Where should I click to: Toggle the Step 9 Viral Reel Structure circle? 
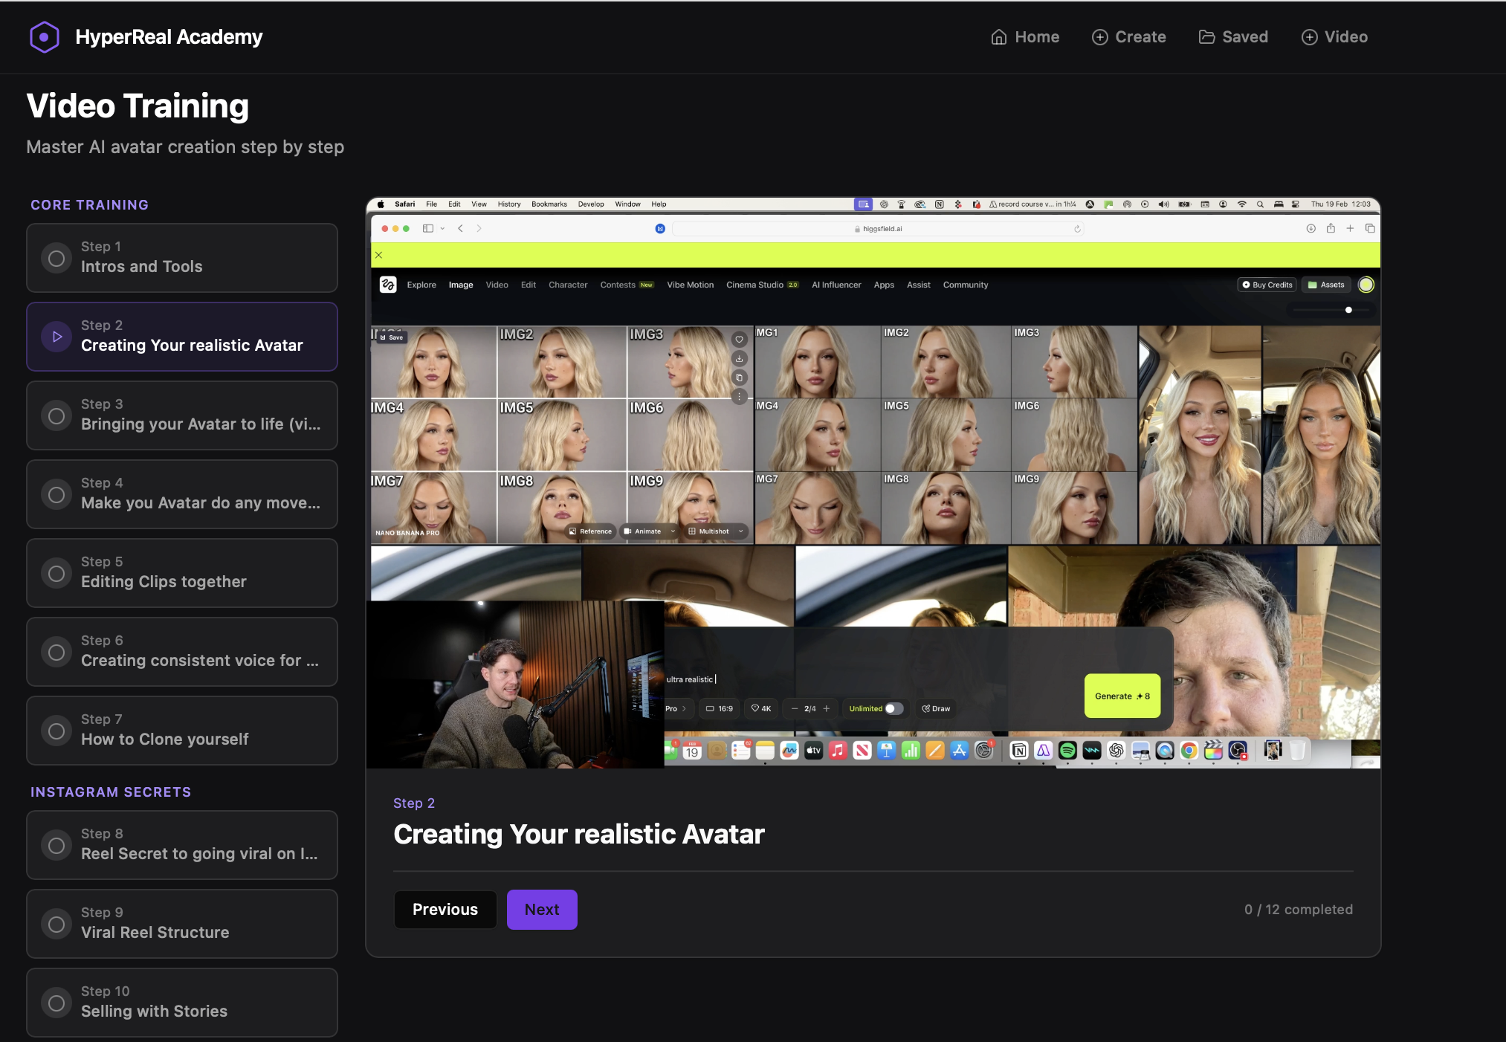[56, 924]
